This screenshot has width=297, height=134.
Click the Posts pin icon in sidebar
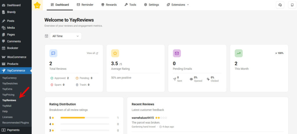3,21
